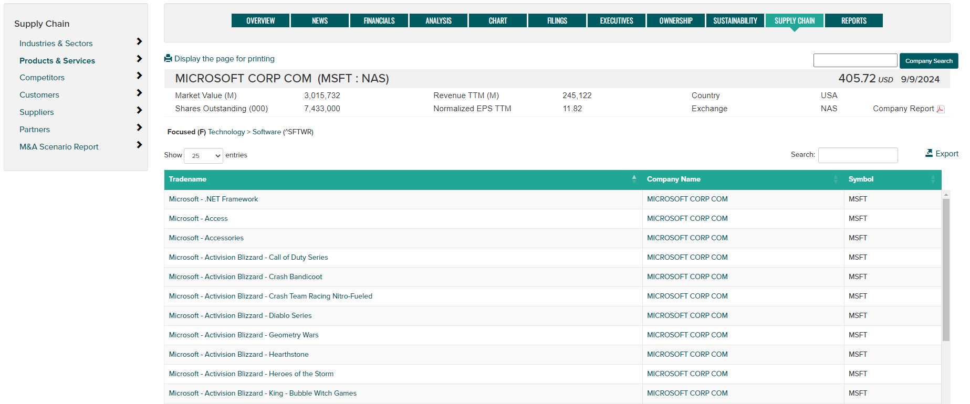The width and height of the screenshot is (970, 404).
Task: Click the table vertical scrollbar thumb
Action: click(x=946, y=270)
